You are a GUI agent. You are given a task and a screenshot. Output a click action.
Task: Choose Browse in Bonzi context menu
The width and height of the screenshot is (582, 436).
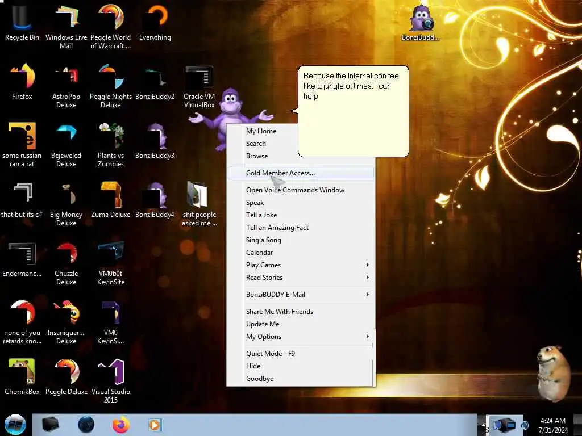[x=257, y=156]
